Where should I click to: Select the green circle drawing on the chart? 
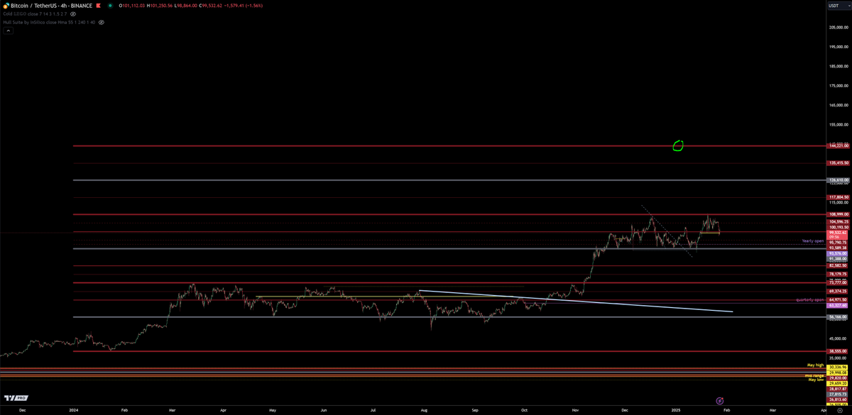pyautogui.click(x=677, y=146)
